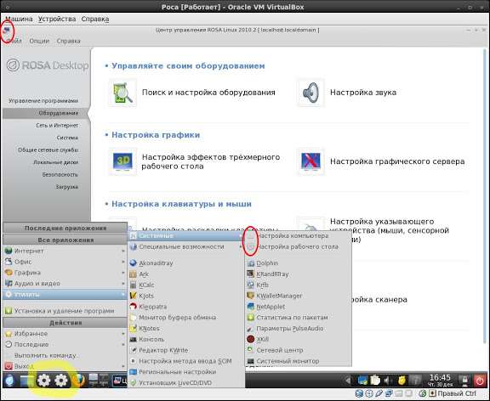Open the Настройка графического сервера icon
The width and height of the screenshot is (490, 401).
311,161
